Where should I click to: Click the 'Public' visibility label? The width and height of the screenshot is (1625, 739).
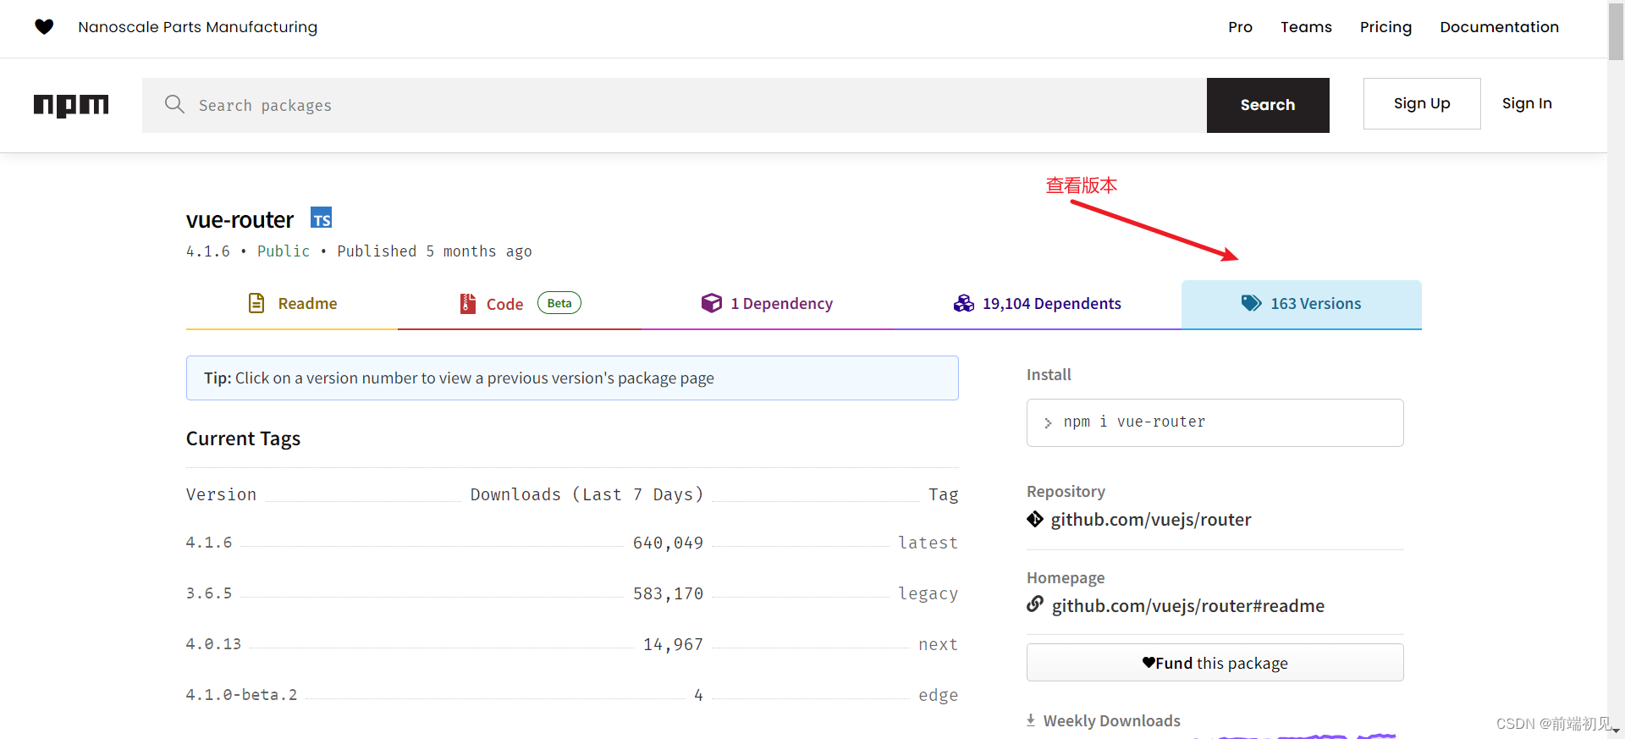tap(284, 251)
